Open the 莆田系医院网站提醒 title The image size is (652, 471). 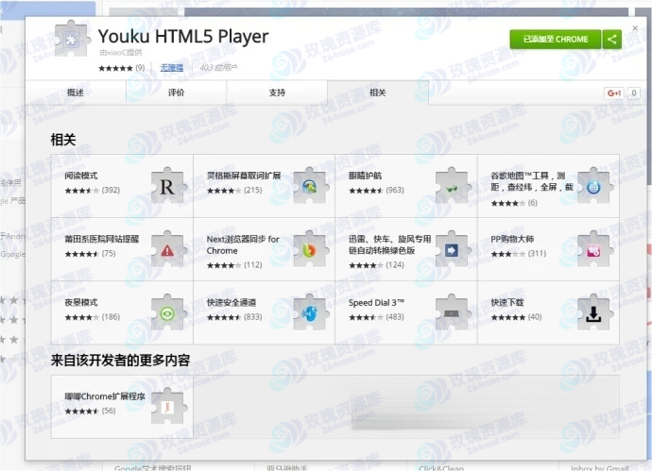tap(102, 239)
